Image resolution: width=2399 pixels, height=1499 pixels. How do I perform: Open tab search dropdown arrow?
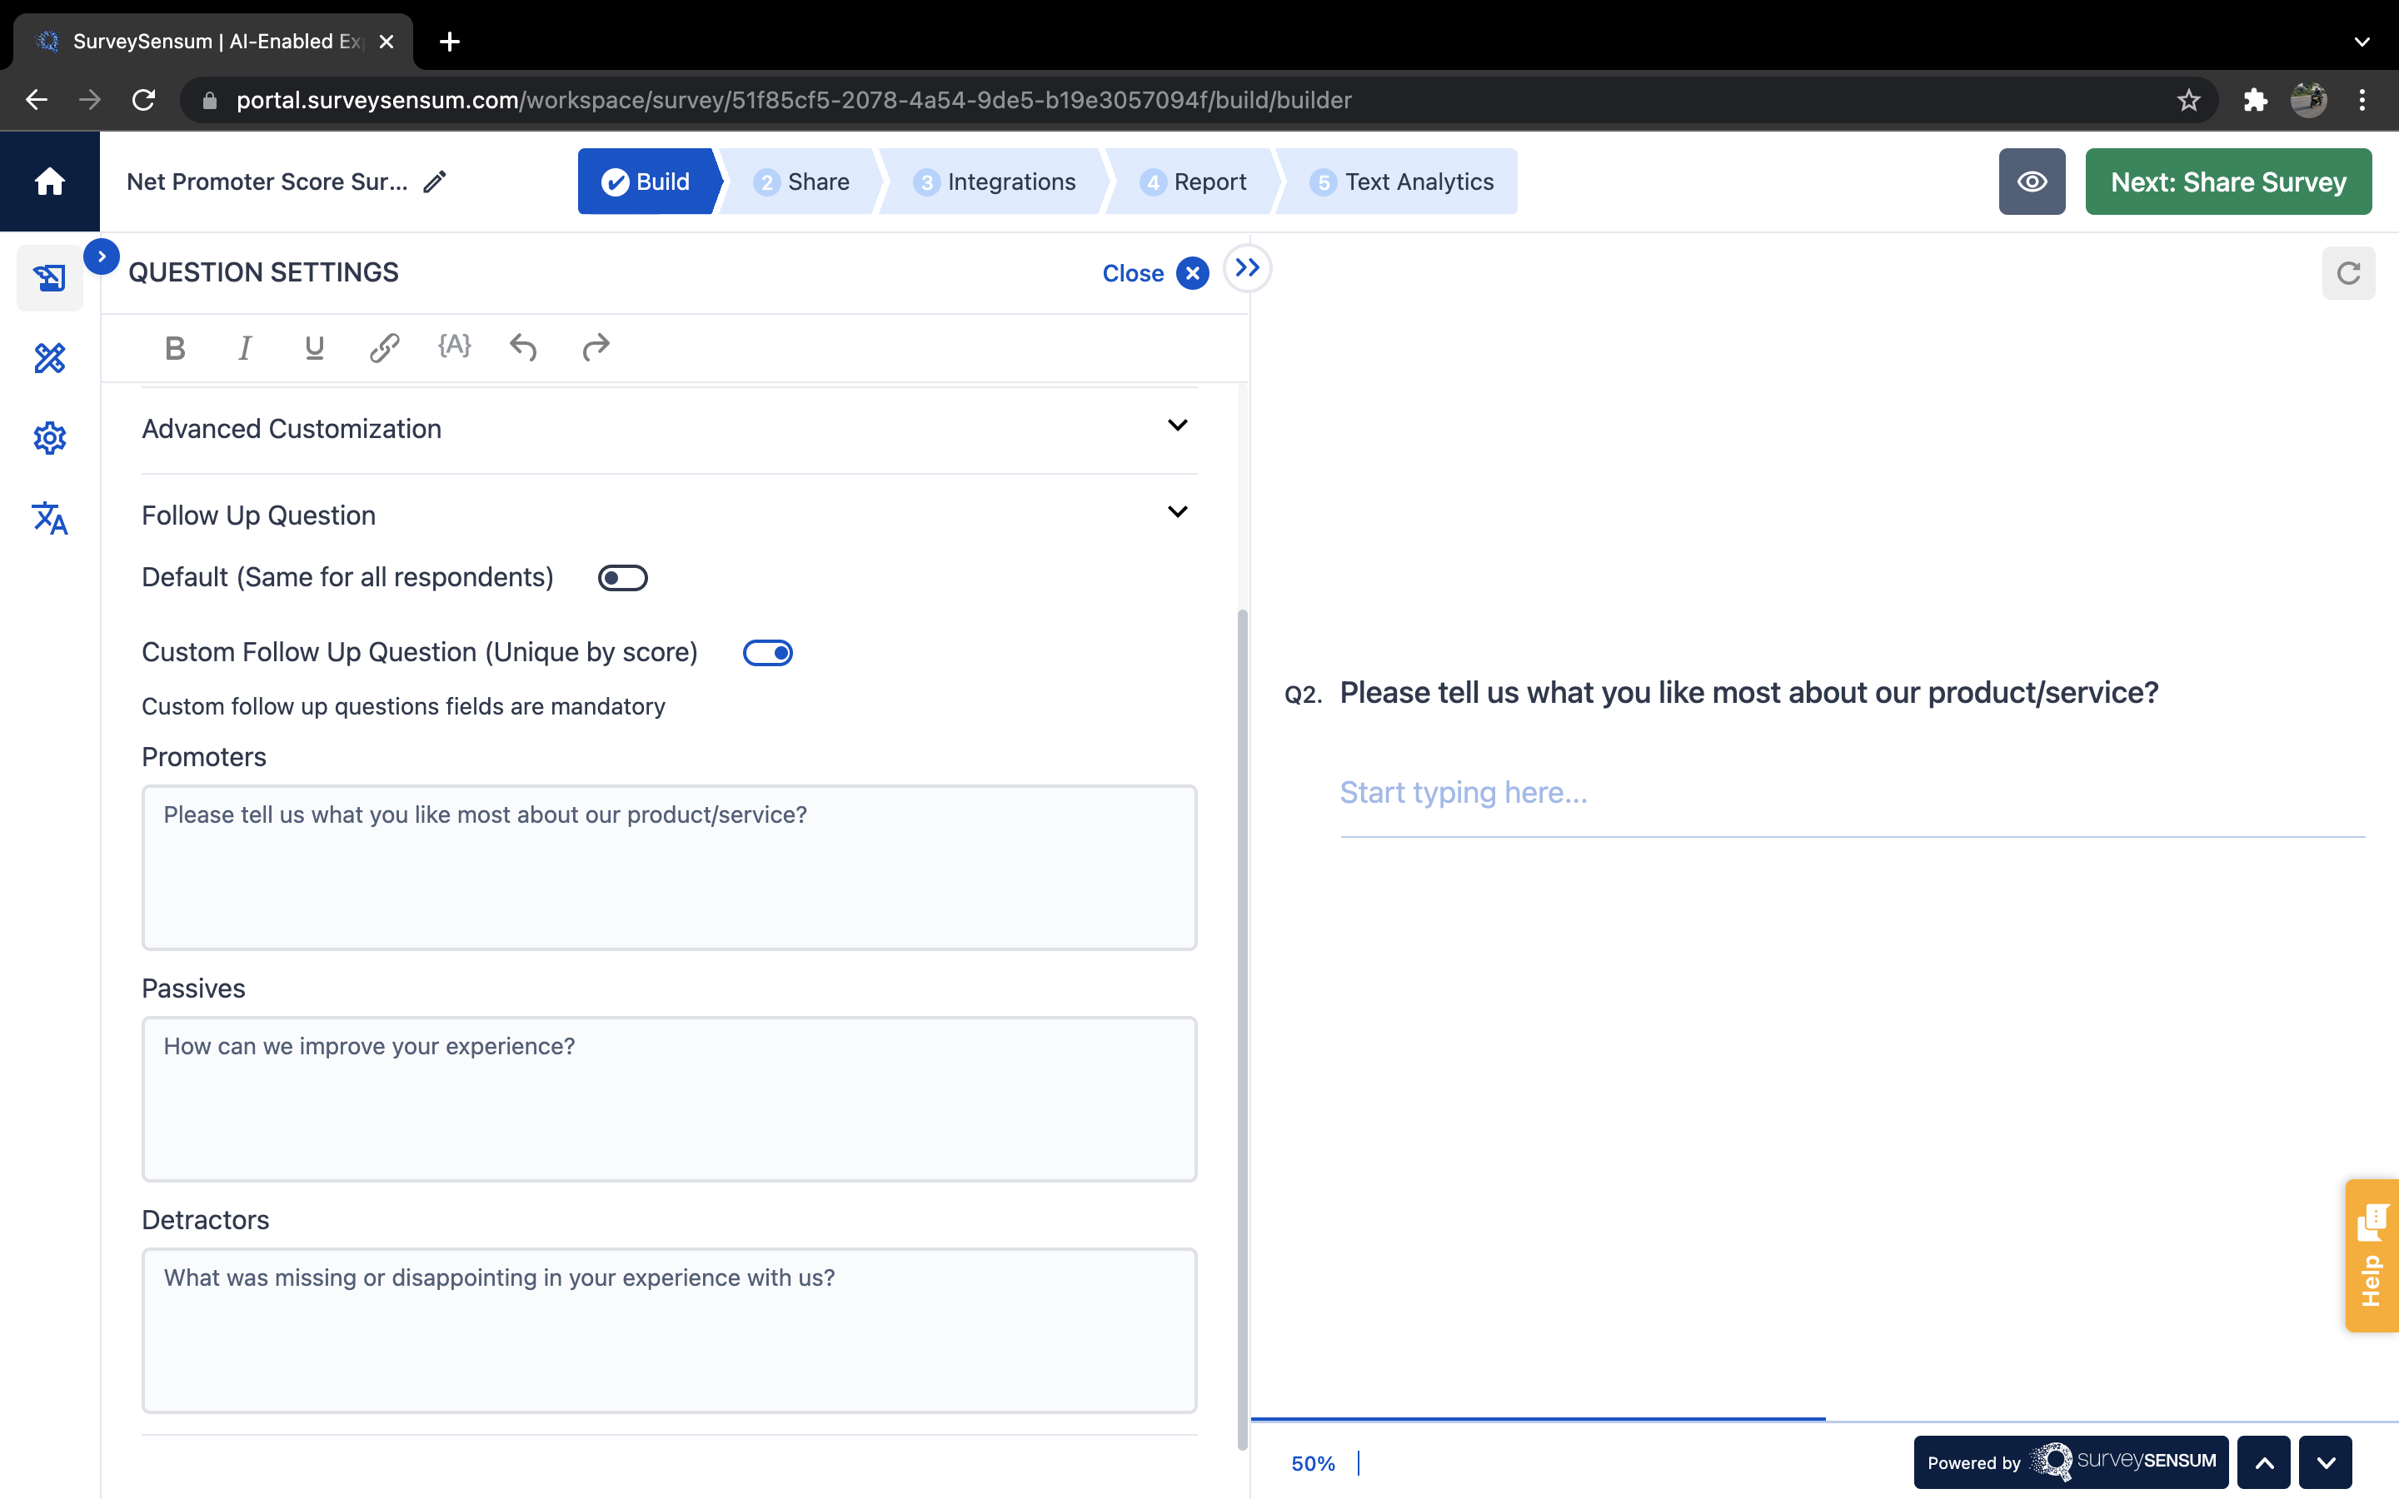coord(2362,42)
